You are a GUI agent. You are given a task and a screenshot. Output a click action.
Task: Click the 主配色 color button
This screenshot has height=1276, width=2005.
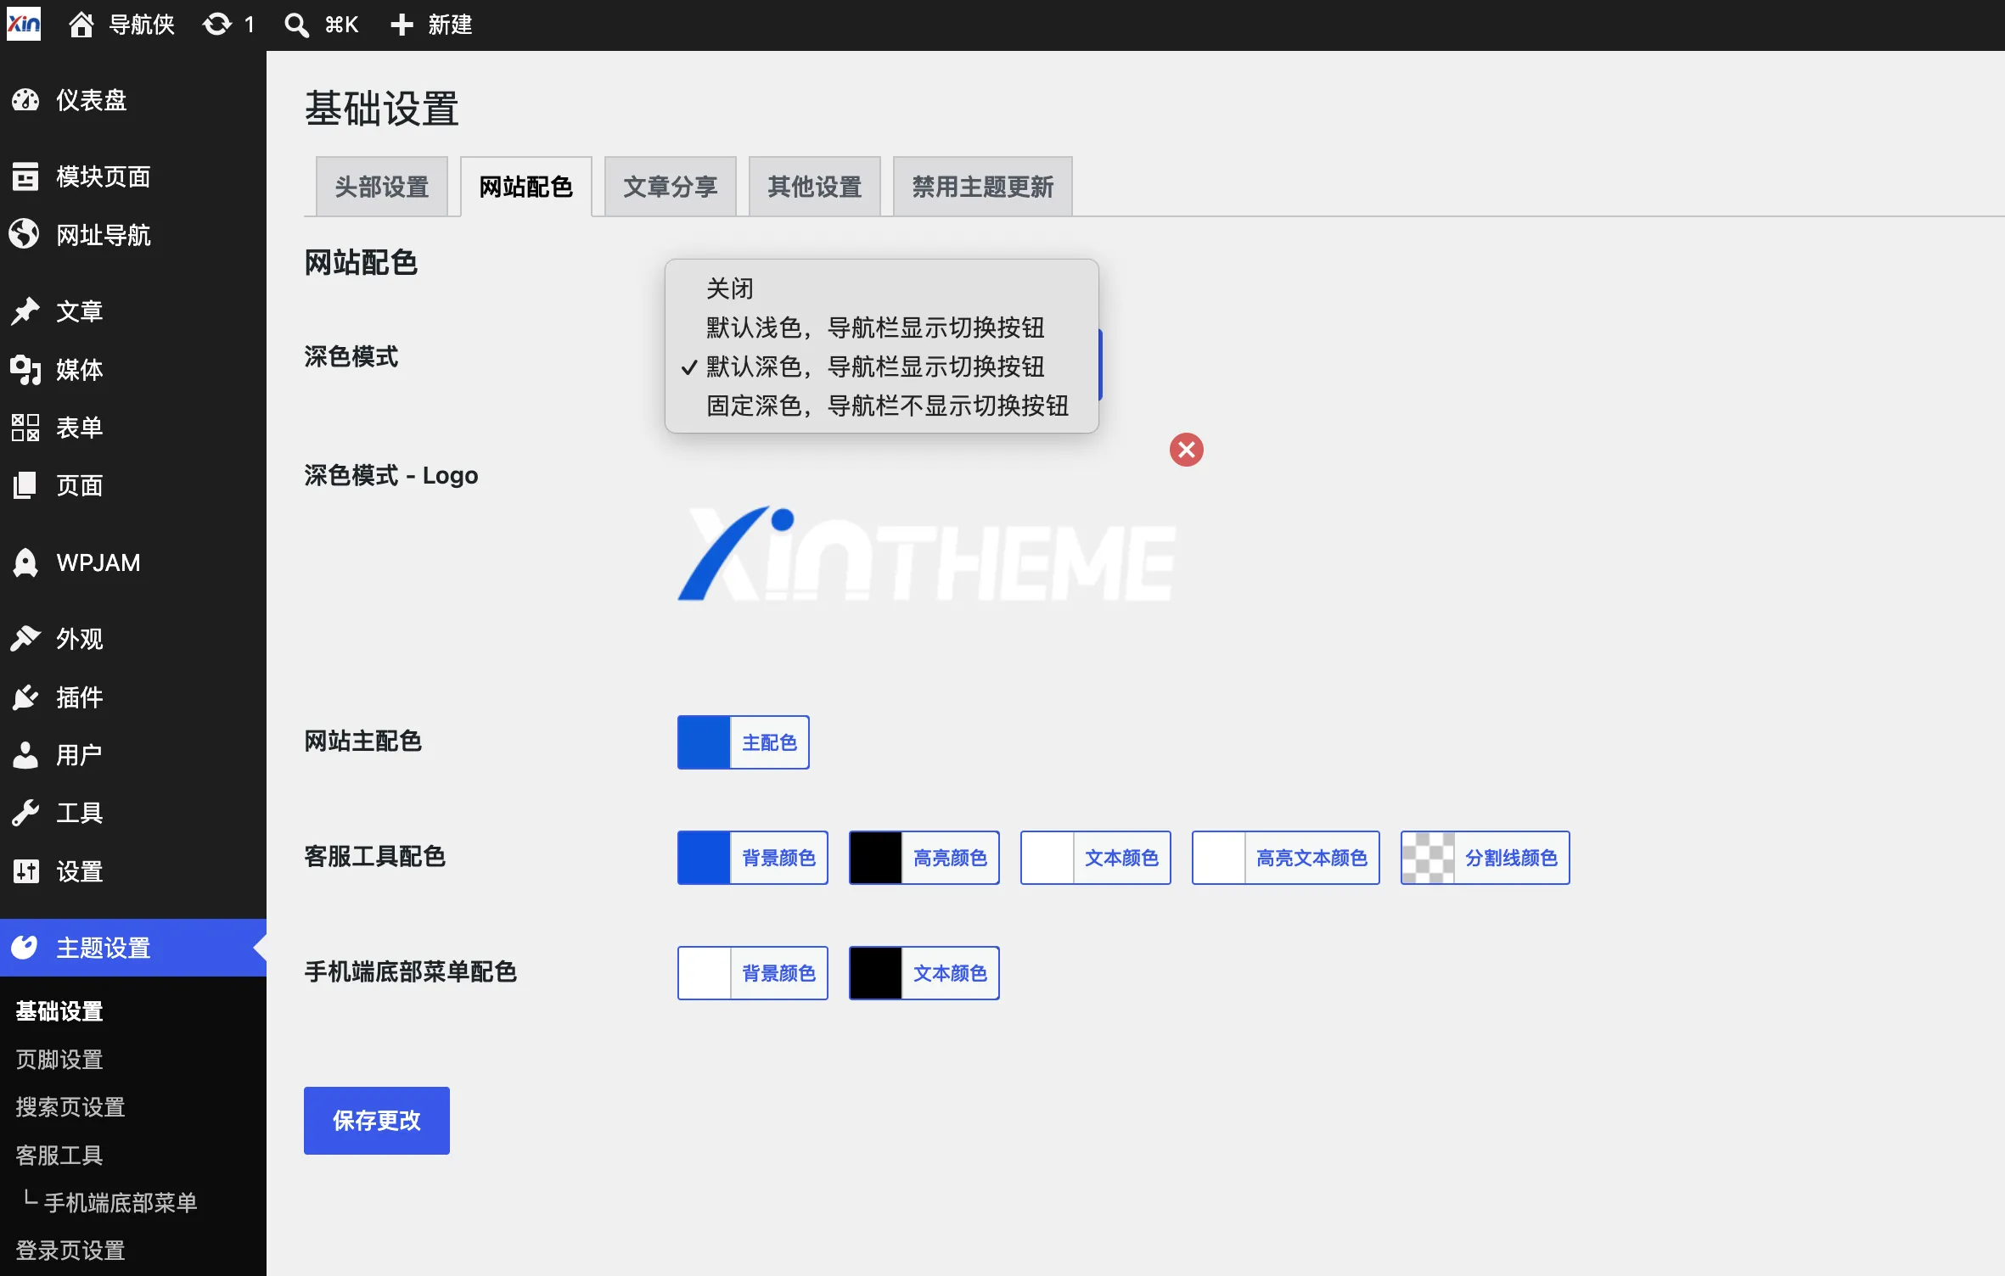[744, 742]
